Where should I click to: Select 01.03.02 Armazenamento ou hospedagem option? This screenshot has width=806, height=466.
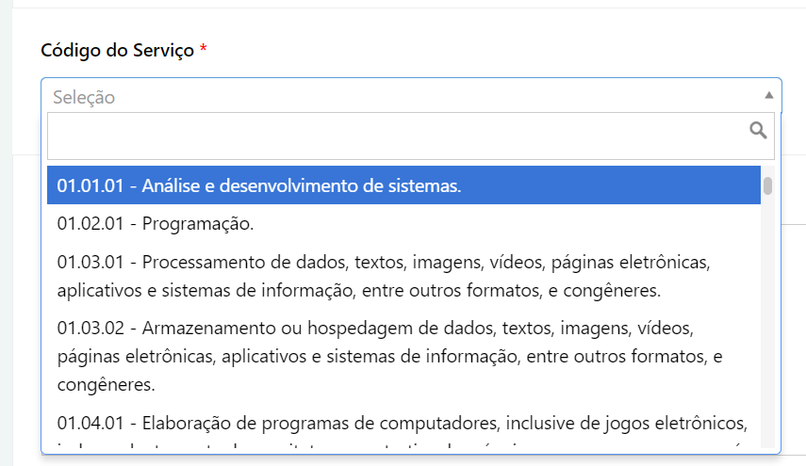[x=403, y=356]
